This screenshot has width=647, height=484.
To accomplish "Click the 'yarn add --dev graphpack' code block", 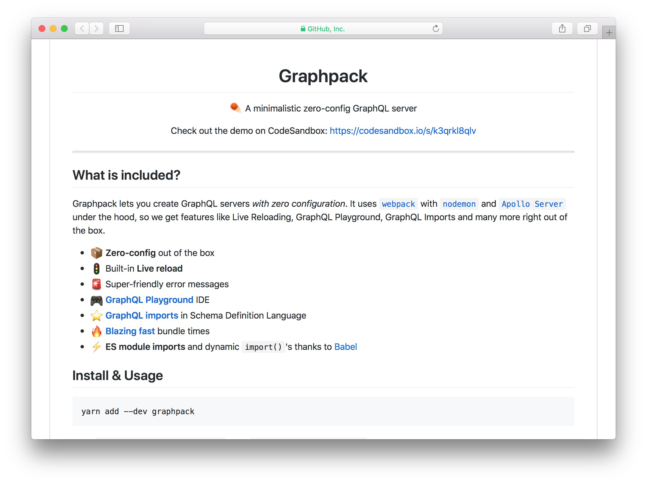I will pyautogui.click(x=323, y=411).
